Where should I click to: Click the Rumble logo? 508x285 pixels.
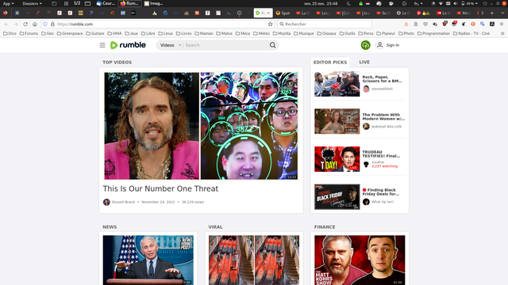128,45
